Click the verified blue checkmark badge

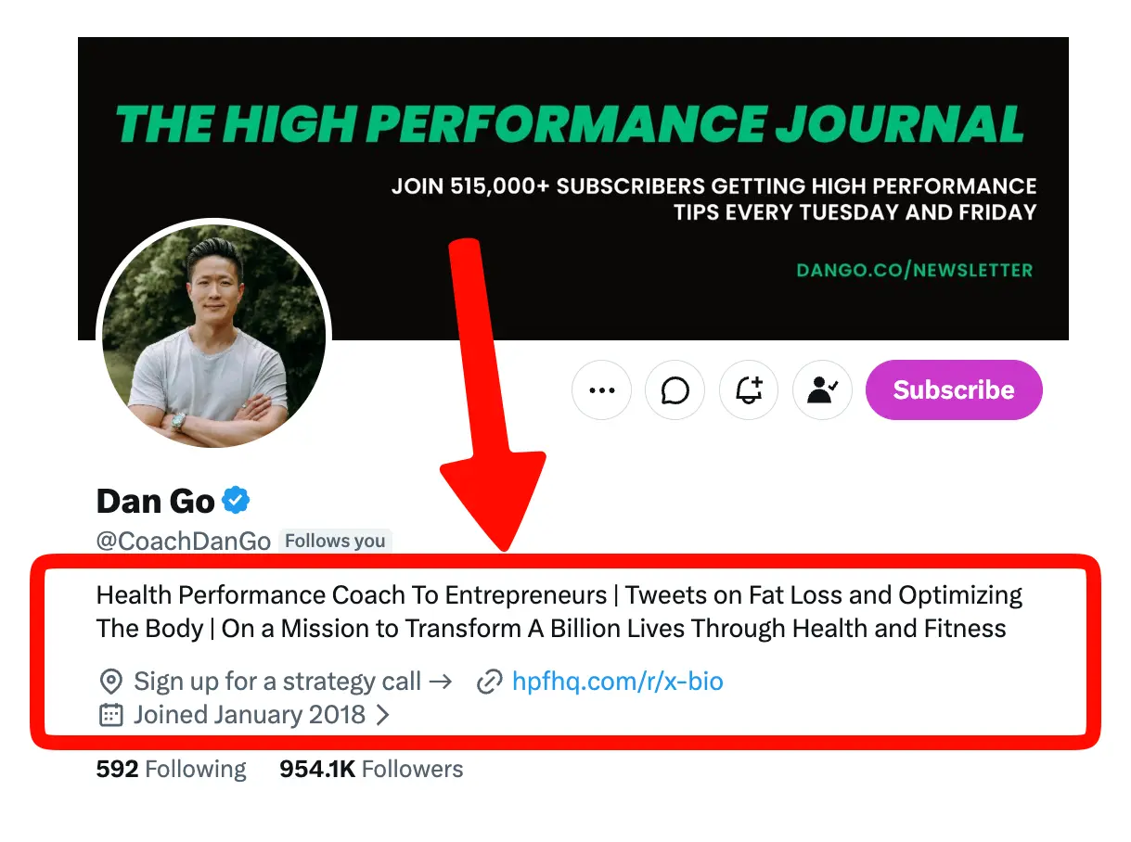[x=234, y=500]
